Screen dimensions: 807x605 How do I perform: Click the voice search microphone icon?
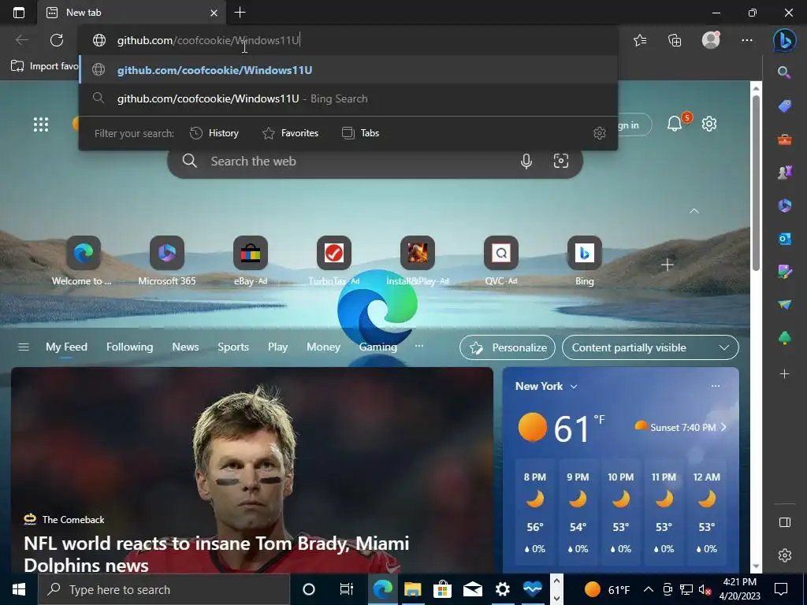526,161
